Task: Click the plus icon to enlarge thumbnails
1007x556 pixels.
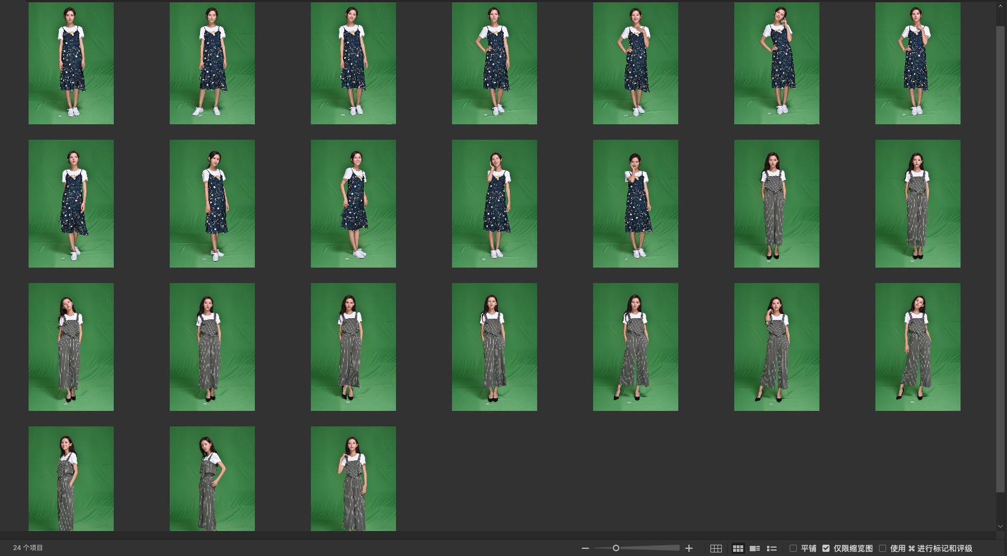Action: [689, 548]
